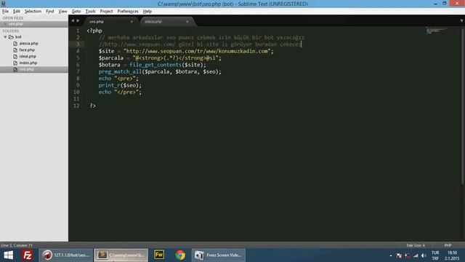Switch the TUR keyboard language indicator
The width and height of the screenshot is (465, 262).
click(x=435, y=255)
